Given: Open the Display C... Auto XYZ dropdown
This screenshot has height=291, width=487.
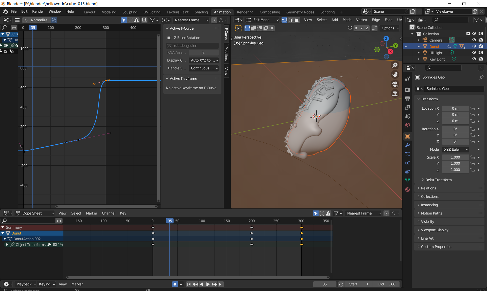Looking at the screenshot, I should coord(203,60).
